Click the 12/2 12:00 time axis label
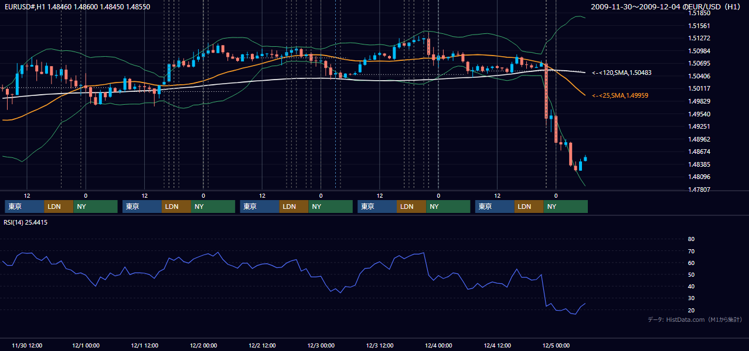 (262, 345)
